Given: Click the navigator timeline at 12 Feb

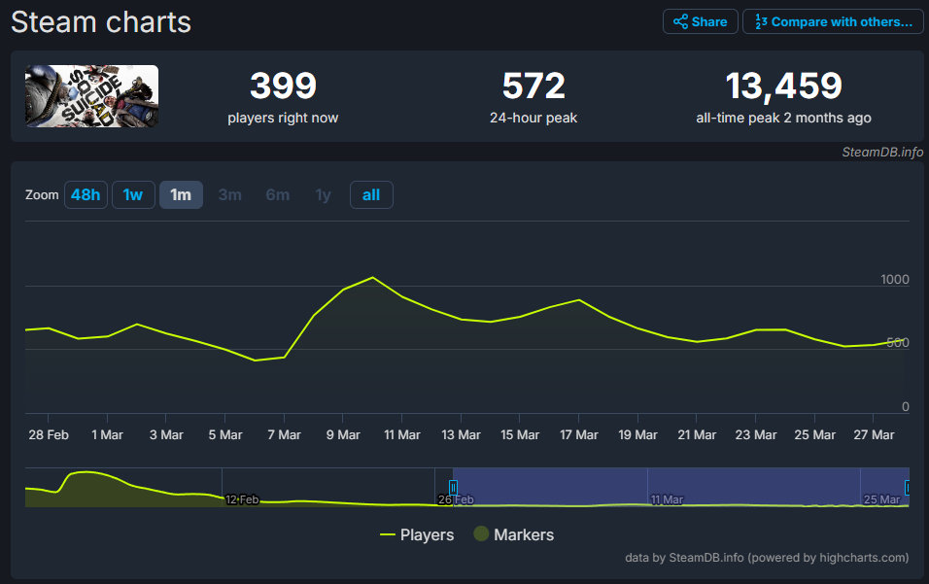Looking at the screenshot, I should [242, 499].
